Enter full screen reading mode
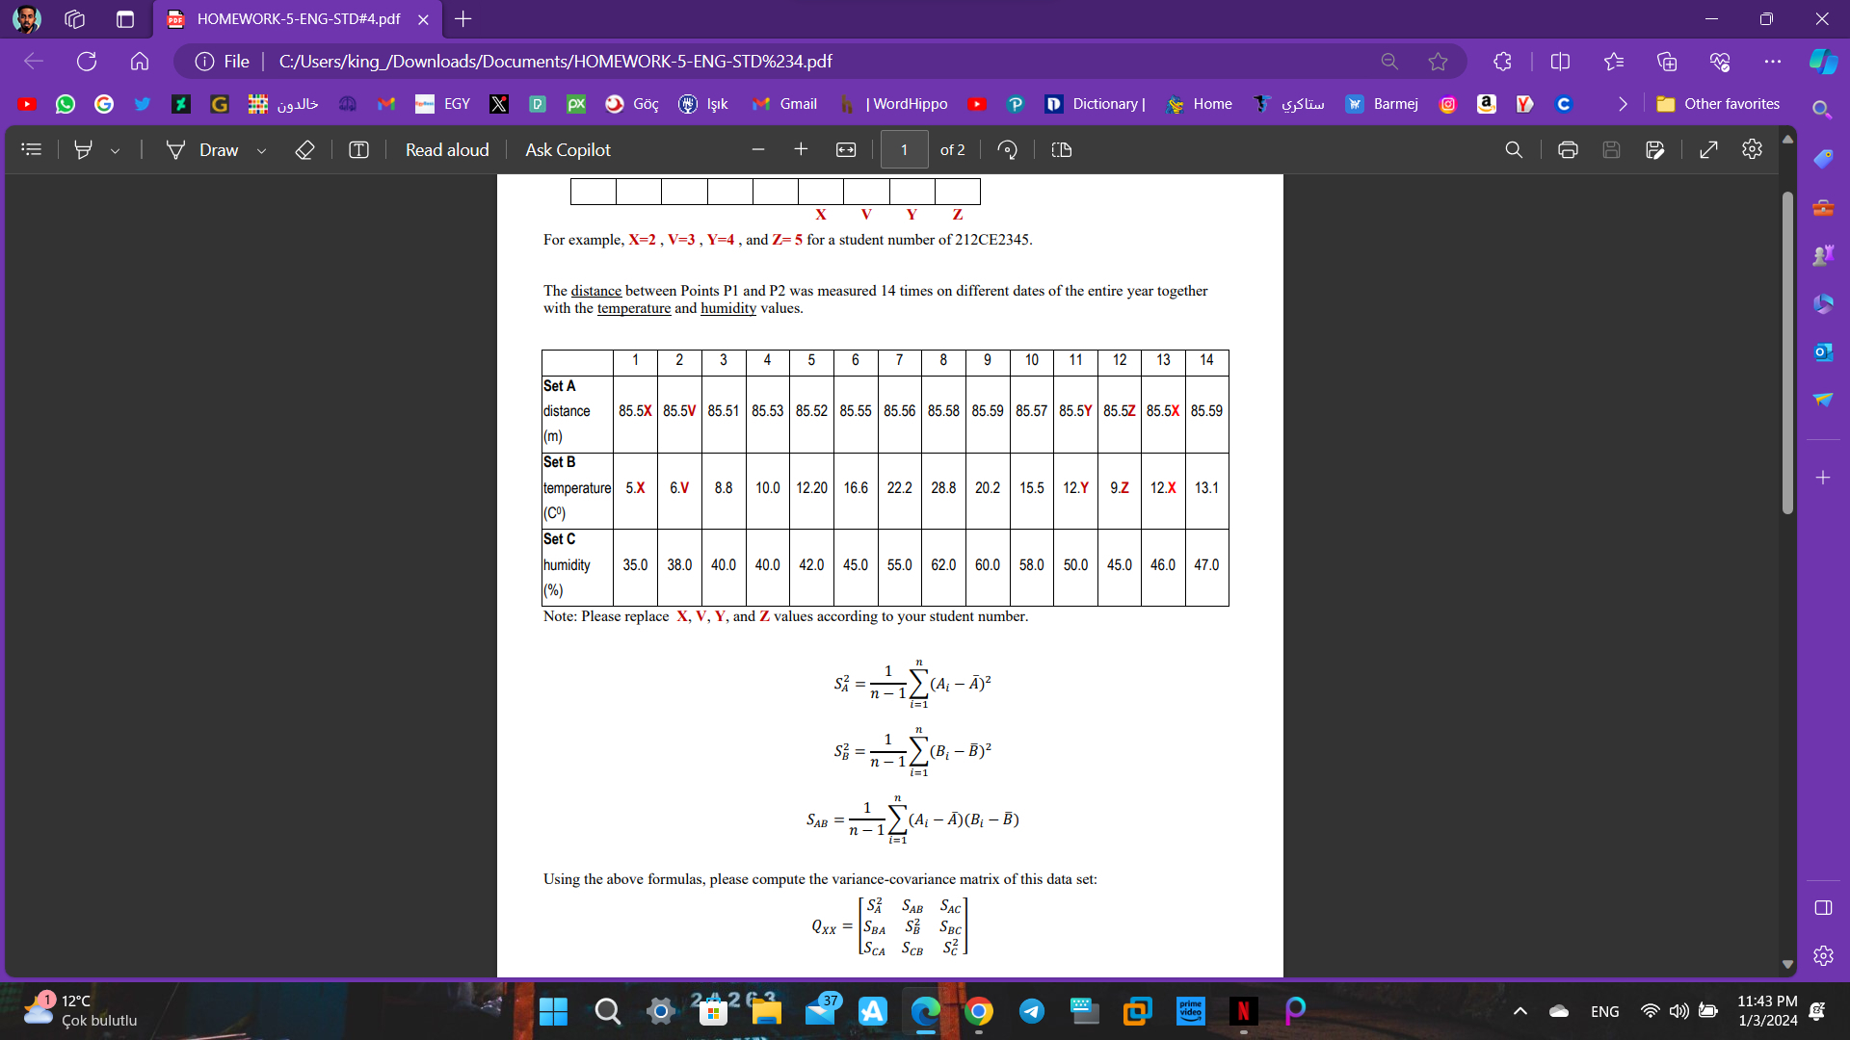Screen dimensions: 1850x1040 (x=1708, y=149)
